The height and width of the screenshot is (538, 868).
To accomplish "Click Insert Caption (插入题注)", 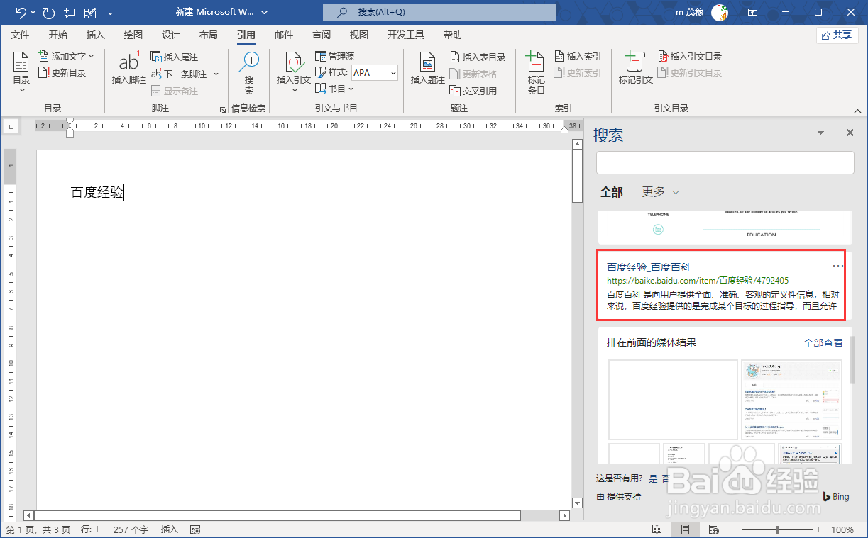I will [x=428, y=68].
